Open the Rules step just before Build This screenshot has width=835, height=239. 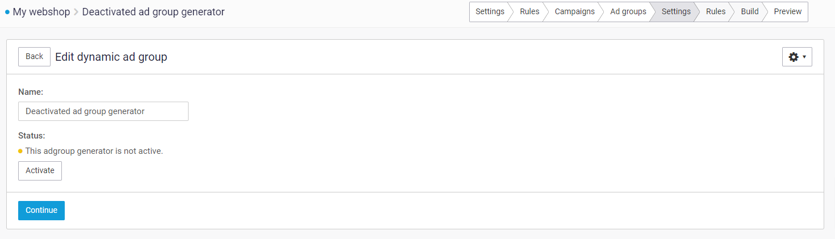click(716, 12)
